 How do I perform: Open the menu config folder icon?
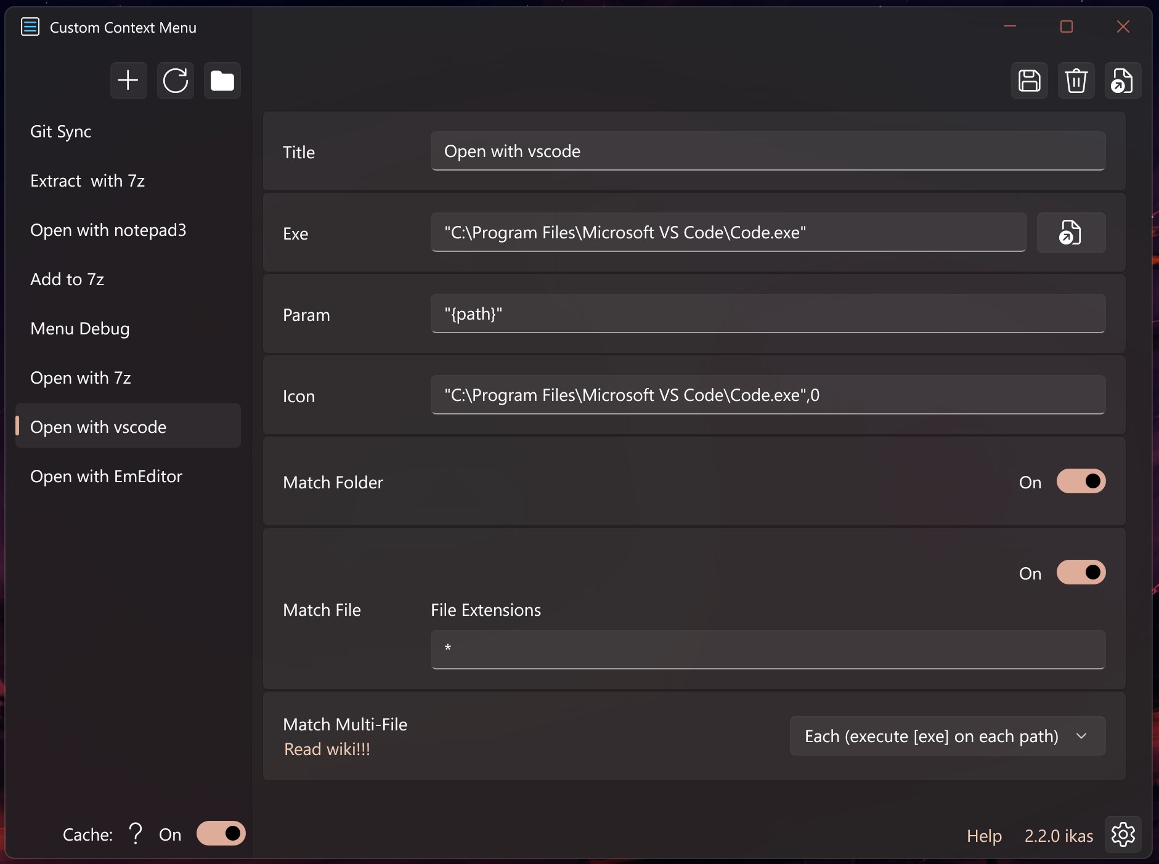(222, 81)
